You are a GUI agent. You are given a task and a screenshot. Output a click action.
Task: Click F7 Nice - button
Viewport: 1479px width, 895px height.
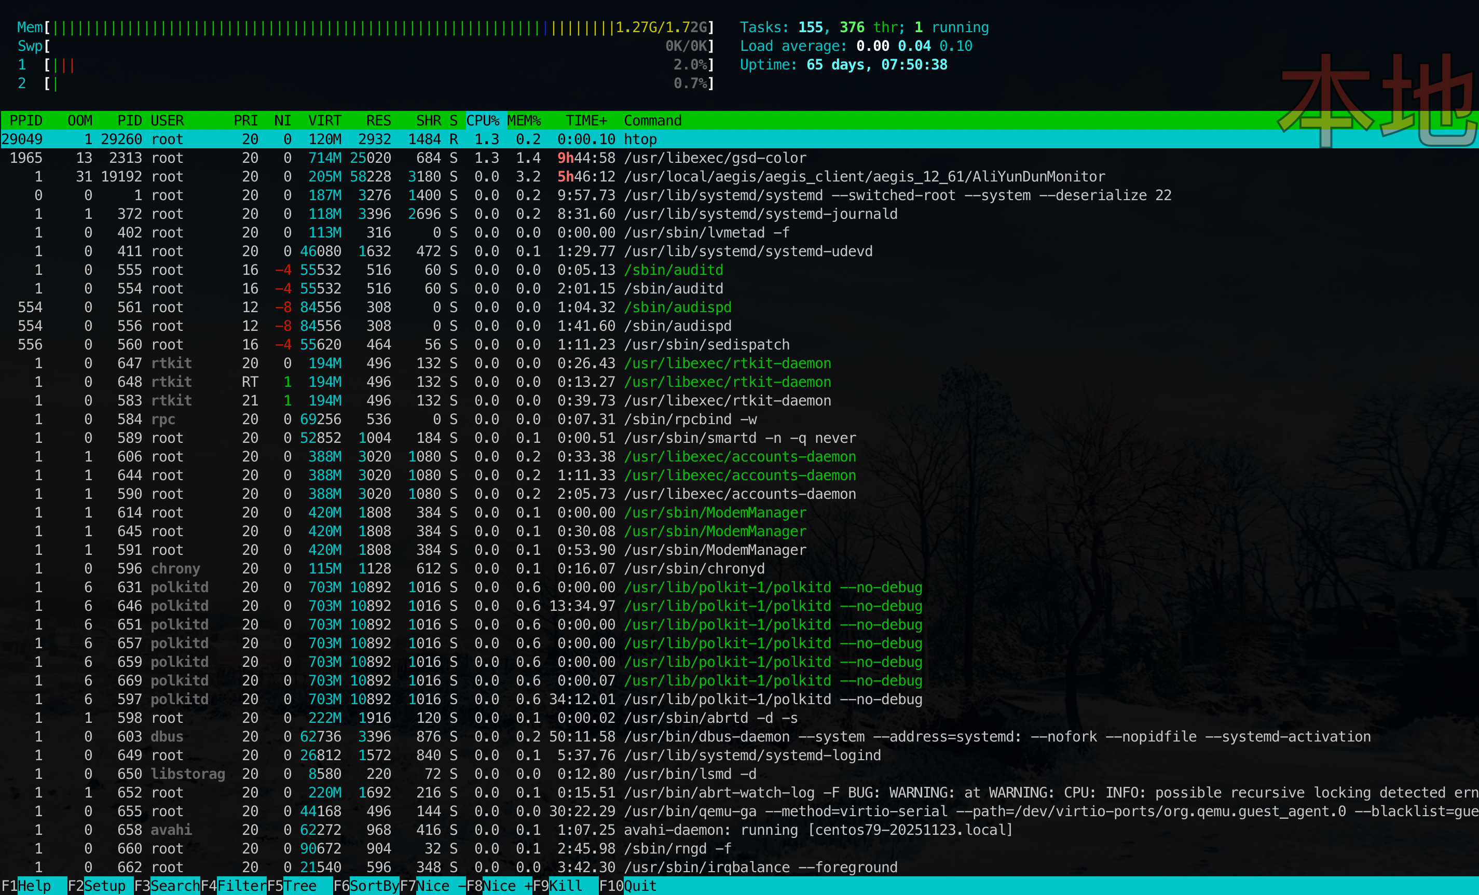tap(433, 886)
